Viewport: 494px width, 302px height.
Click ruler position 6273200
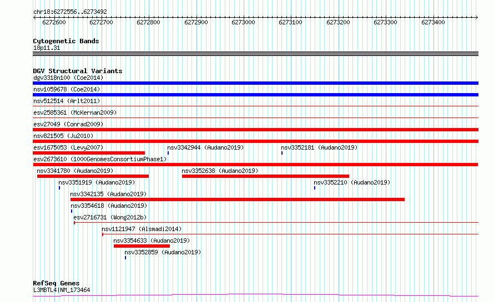click(x=338, y=22)
